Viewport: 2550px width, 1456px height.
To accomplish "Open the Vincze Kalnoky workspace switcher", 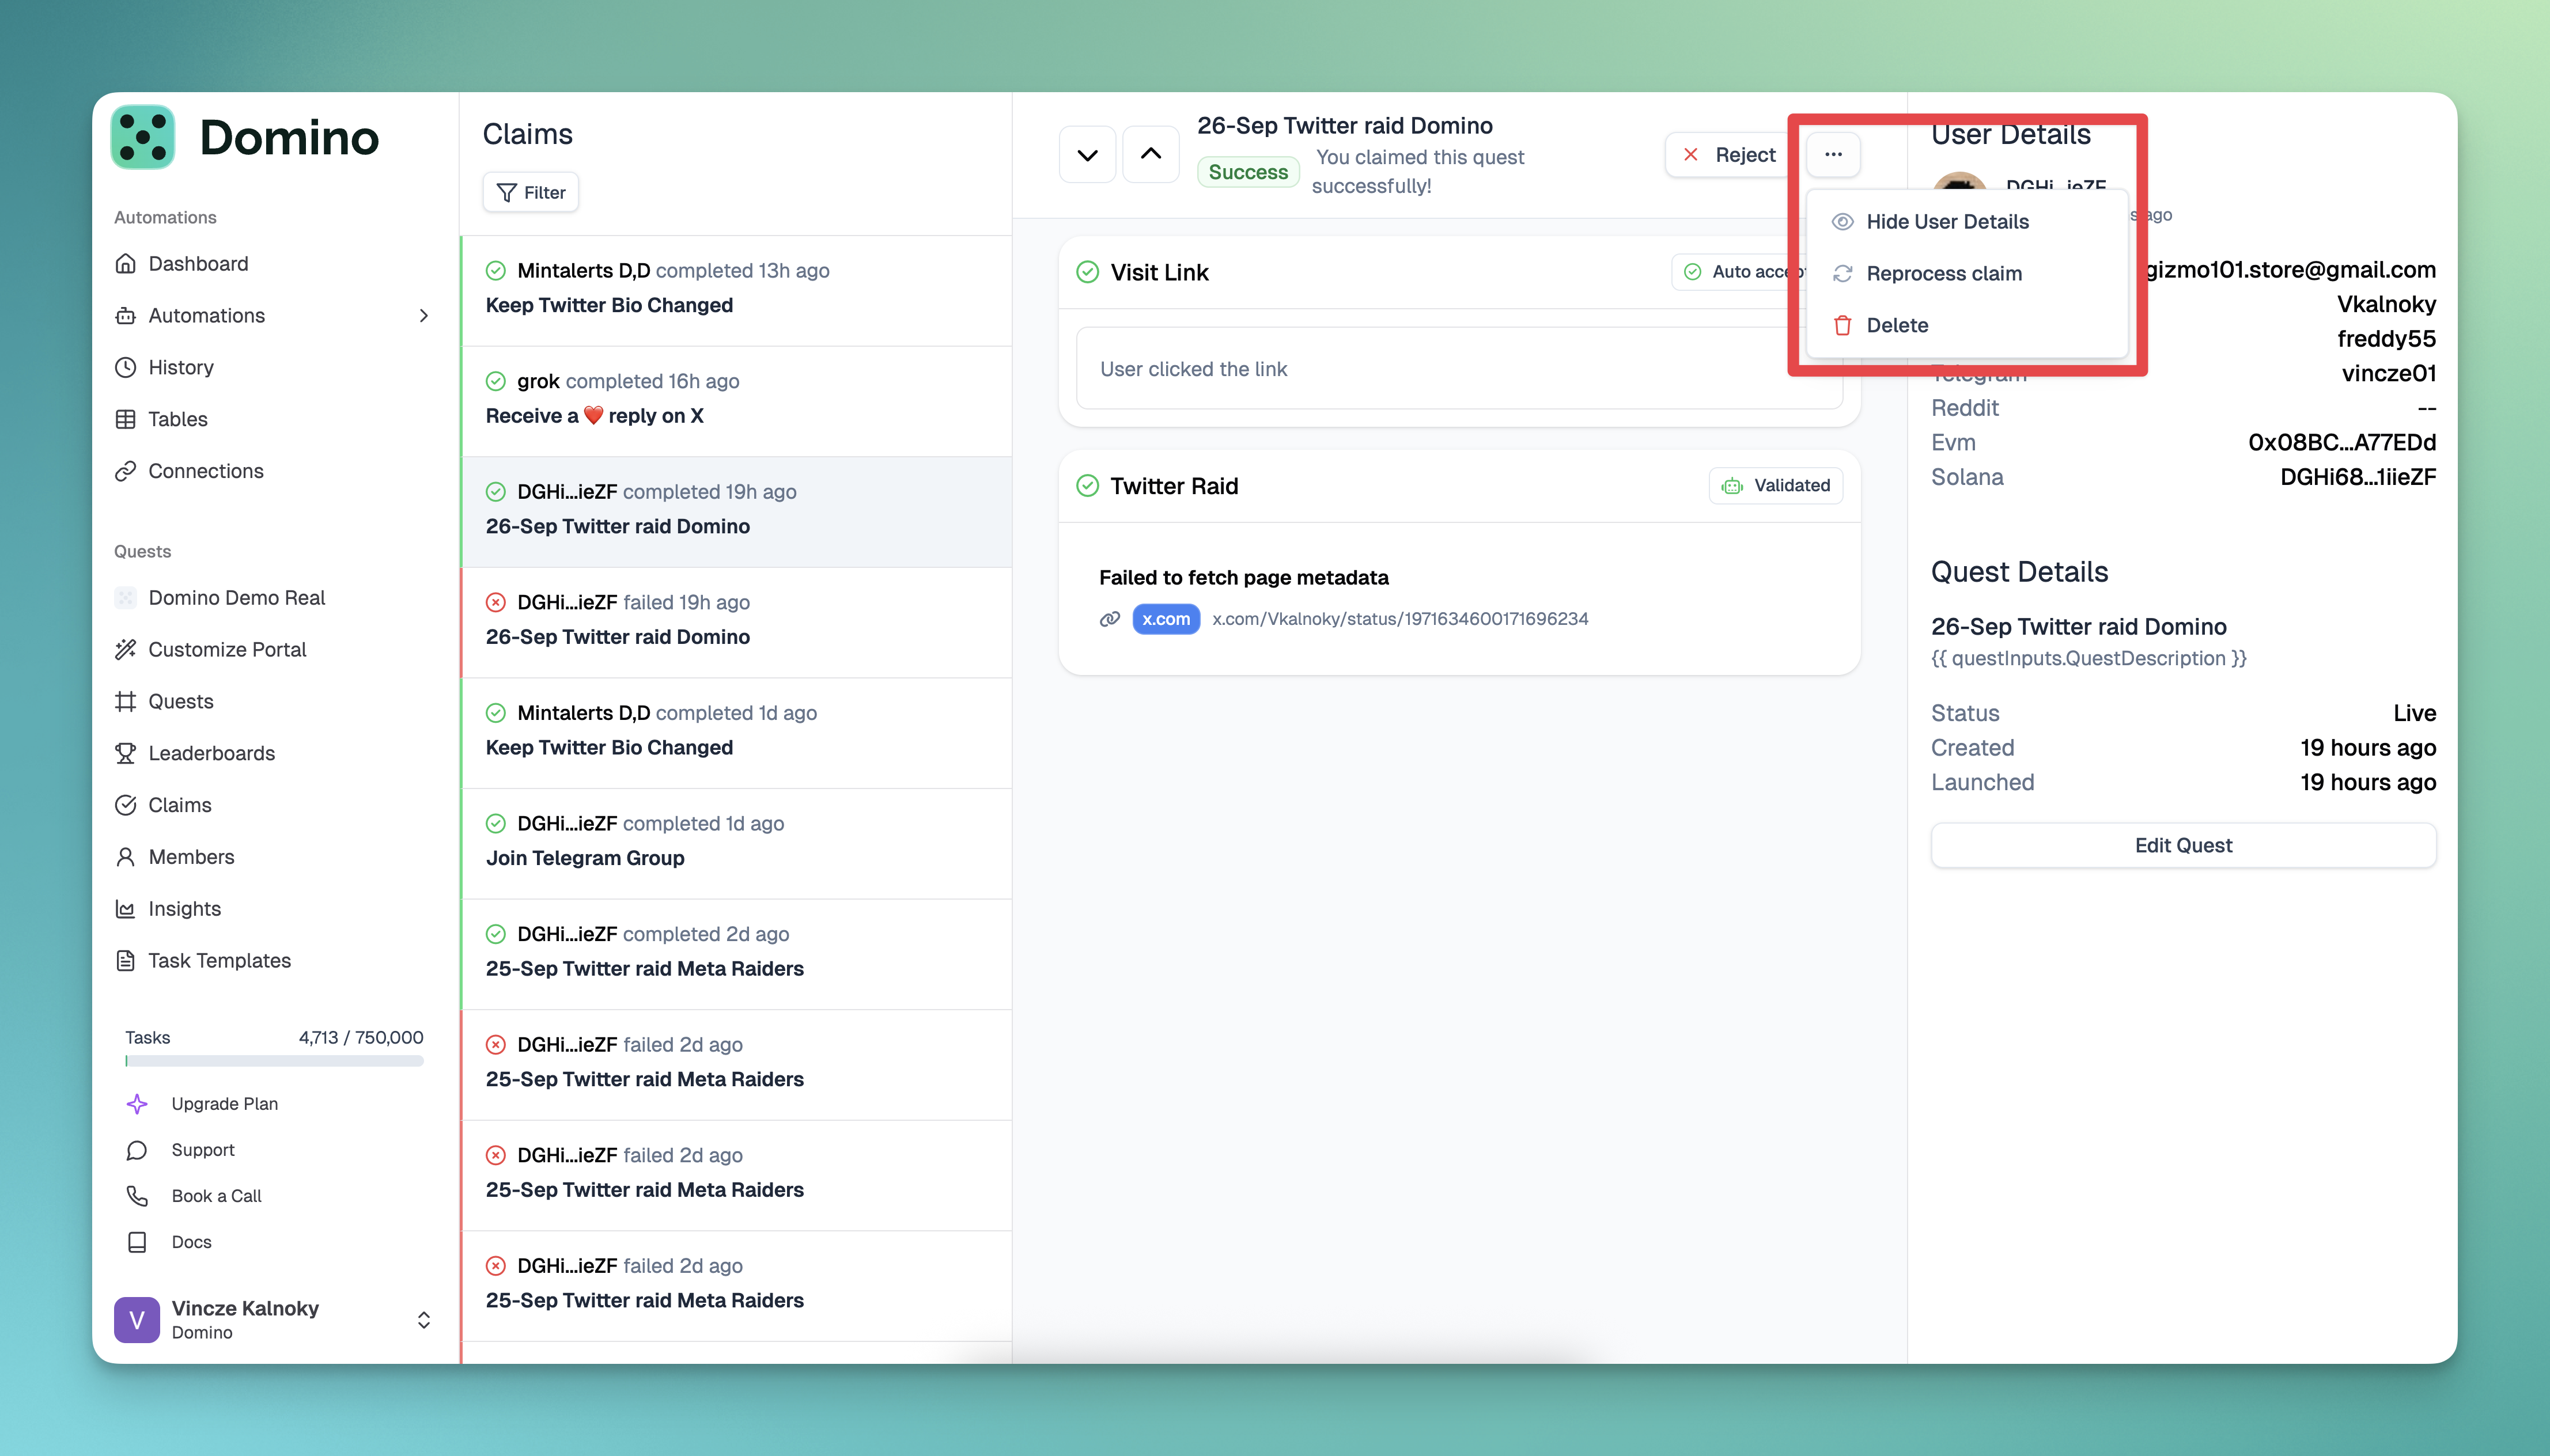I will pyautogui.click(x=423, y=1320).
